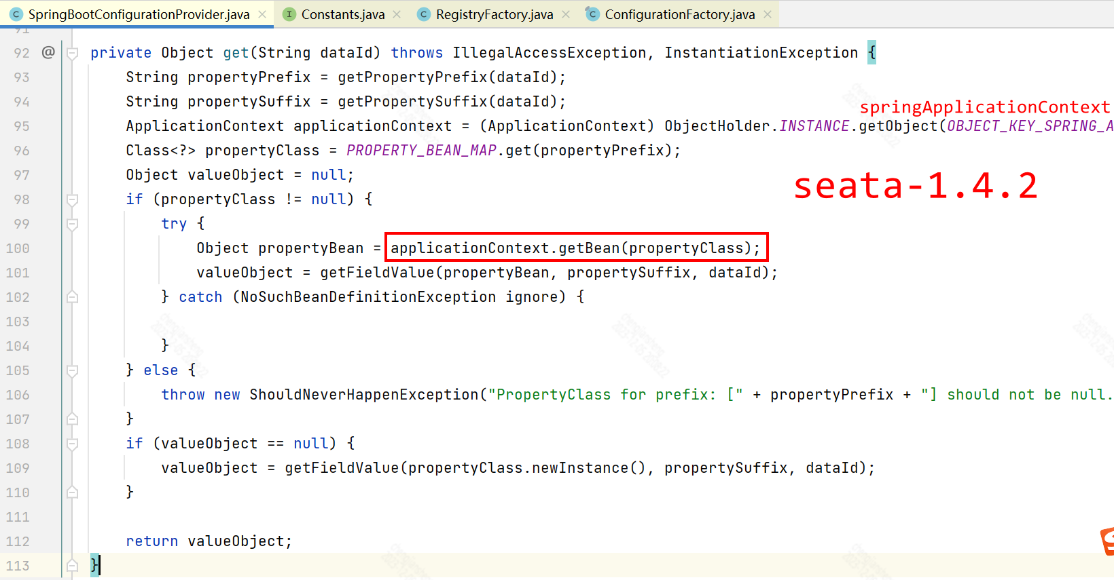
Task: Collapse the if block fold at line 98
Action: tap(72, 199)
